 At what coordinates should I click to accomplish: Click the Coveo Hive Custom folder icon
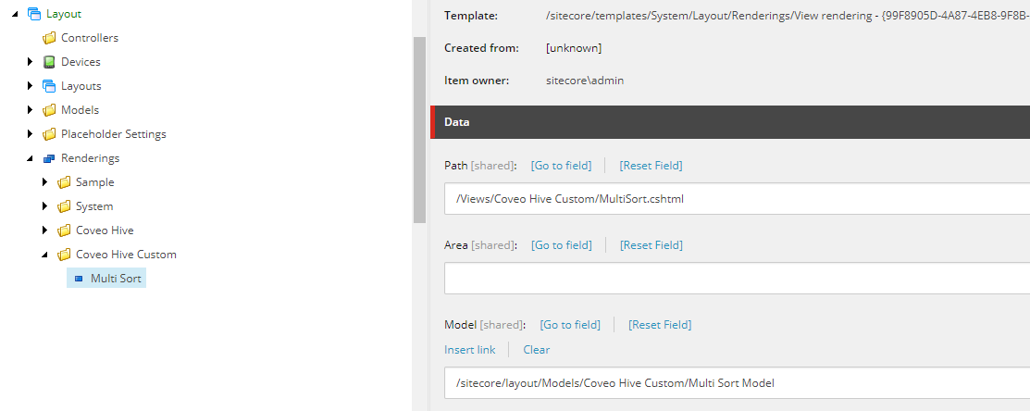coord(64,254)
